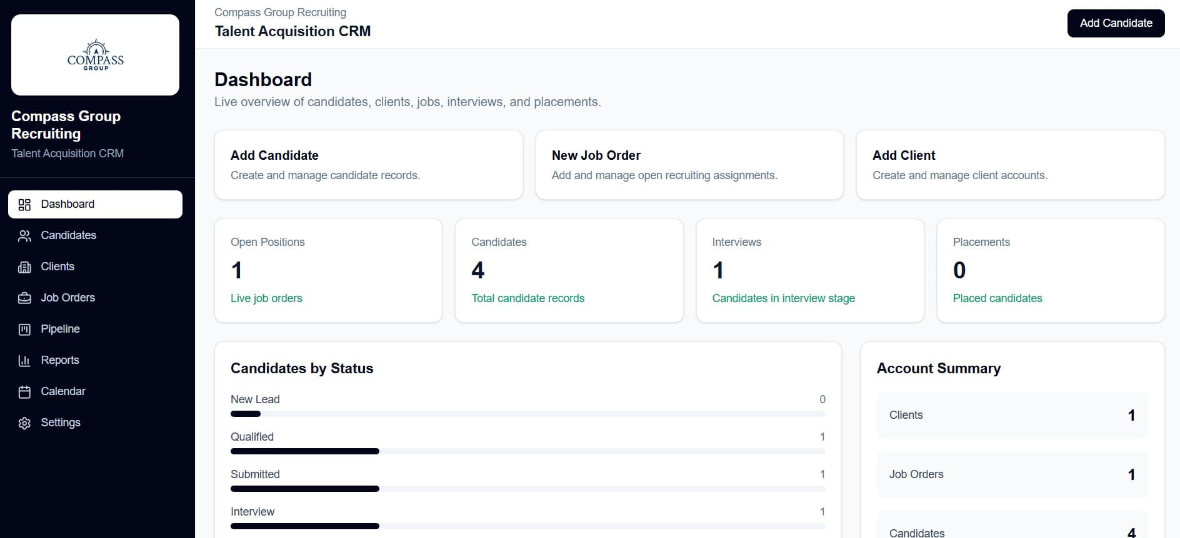Image resolution: width=1180 pixels, height=538 pixels.
Task: Open the Add Client card
Action: pos(1011,165)
